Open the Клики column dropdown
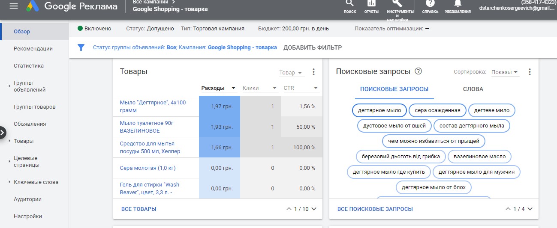557x228 pixels. pos(260,88)
